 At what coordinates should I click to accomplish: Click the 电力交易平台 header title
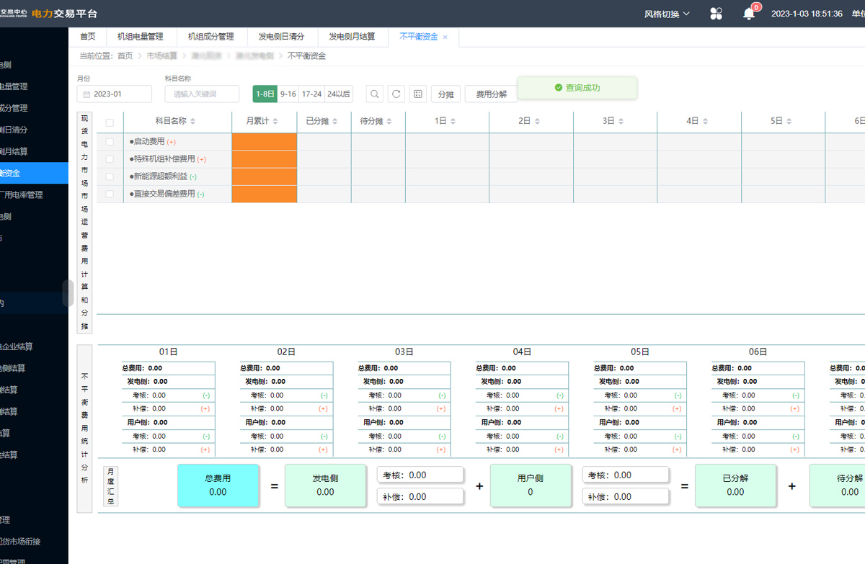[65, 14]
